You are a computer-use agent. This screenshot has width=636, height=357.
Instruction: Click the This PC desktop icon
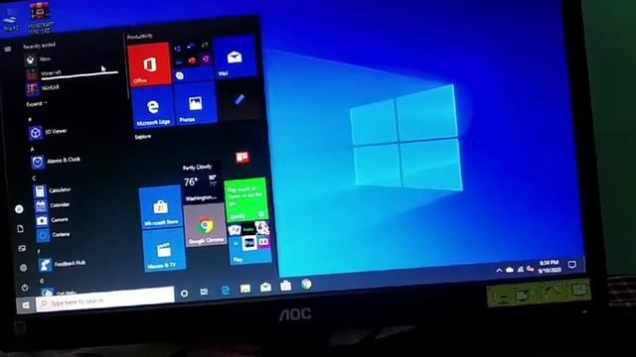coord(10,20)
